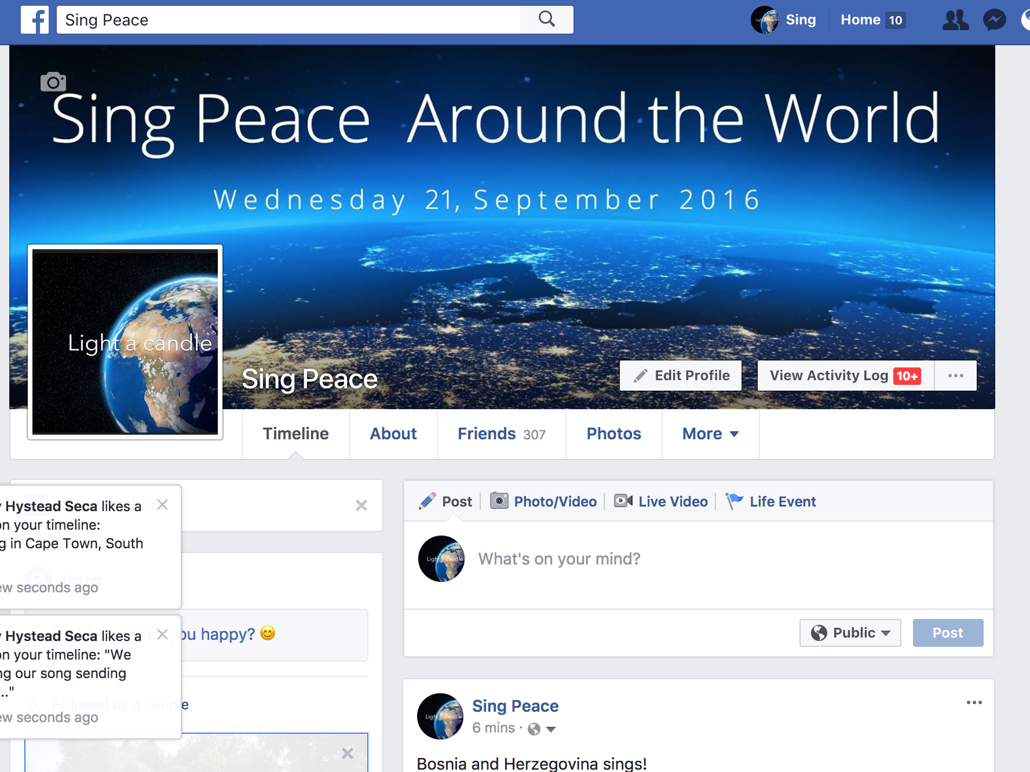Open the post privacy globe dropdown

542,729
